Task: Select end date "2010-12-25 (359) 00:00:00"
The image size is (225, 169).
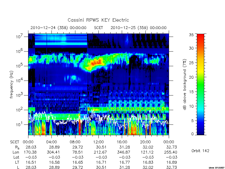Action: [x=138, y=28]
